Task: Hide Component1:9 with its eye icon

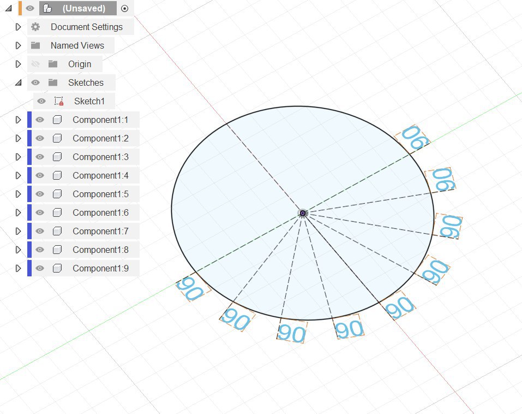Action: (x=40, y=268)
